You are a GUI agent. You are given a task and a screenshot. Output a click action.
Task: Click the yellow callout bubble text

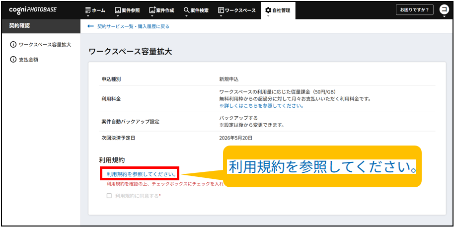322,167
